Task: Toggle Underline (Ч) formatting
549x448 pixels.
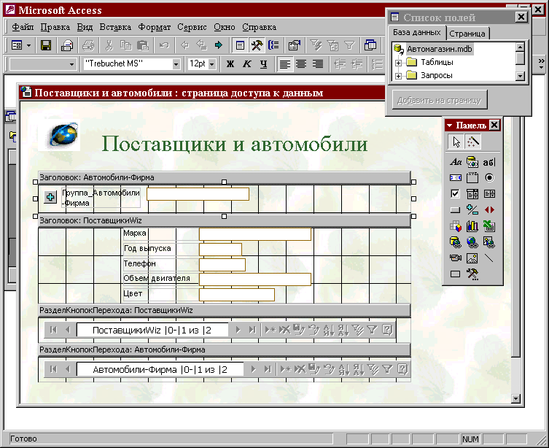Action: tap(264, 64)
